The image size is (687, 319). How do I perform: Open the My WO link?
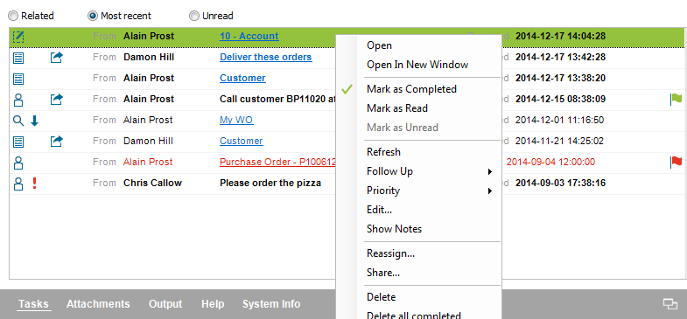pos(236,121)
